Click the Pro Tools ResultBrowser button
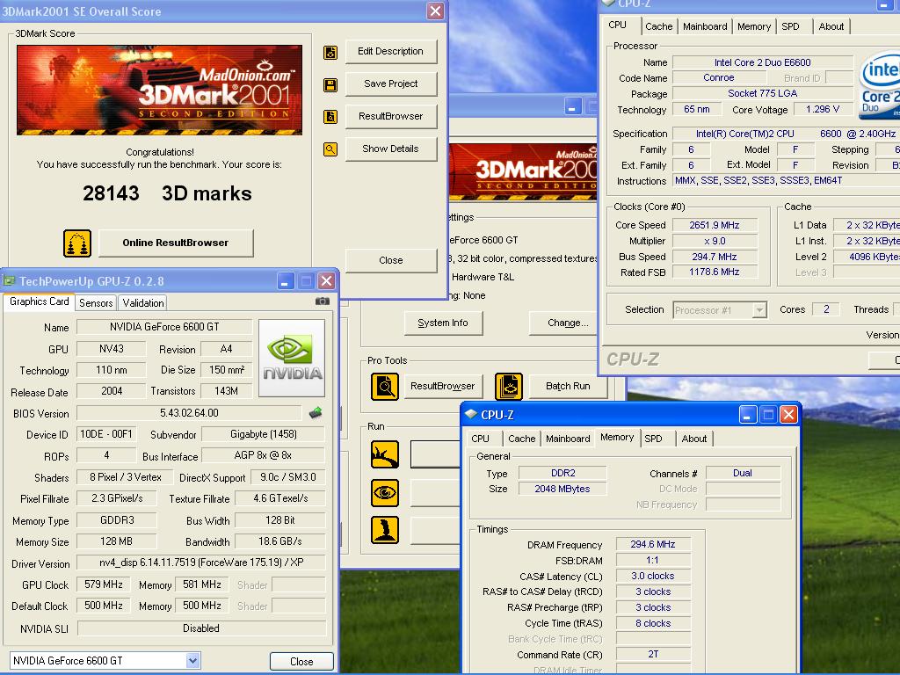 click(443, 387)
